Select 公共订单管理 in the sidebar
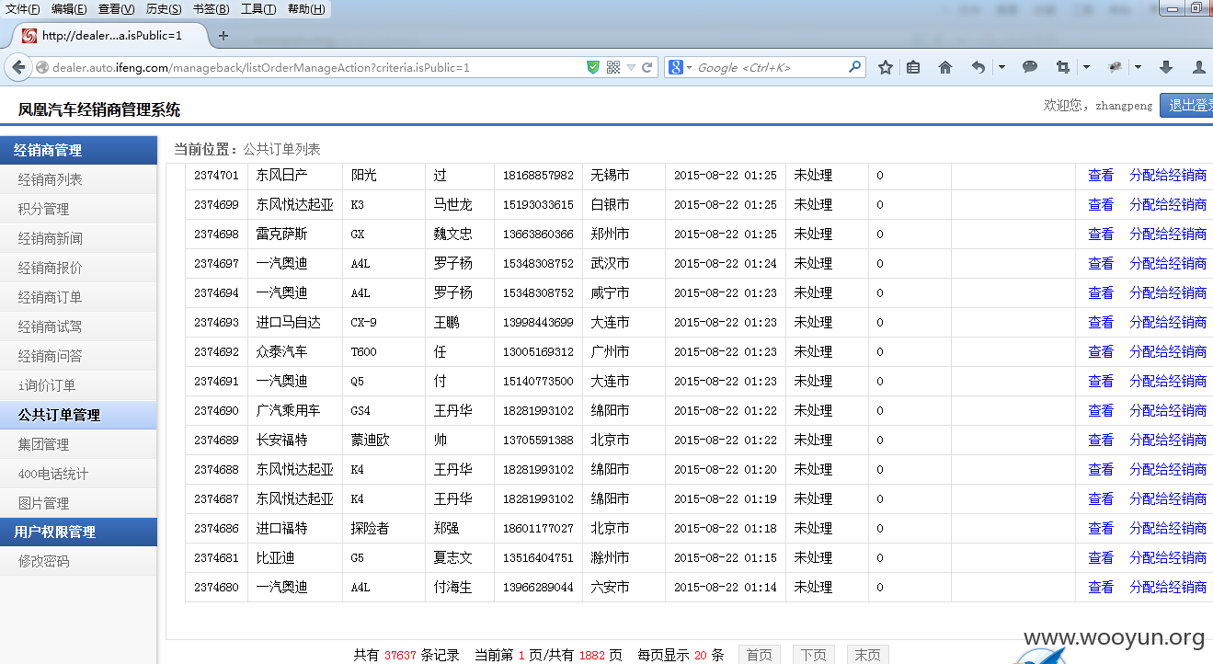Image resolution: width=1213 pixels, height=664 pixels. click(x=78, y=415)
